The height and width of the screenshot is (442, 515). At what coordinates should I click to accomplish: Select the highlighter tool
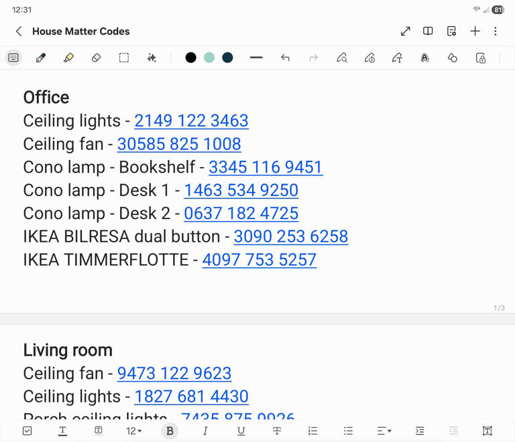[x=68, y=58]
